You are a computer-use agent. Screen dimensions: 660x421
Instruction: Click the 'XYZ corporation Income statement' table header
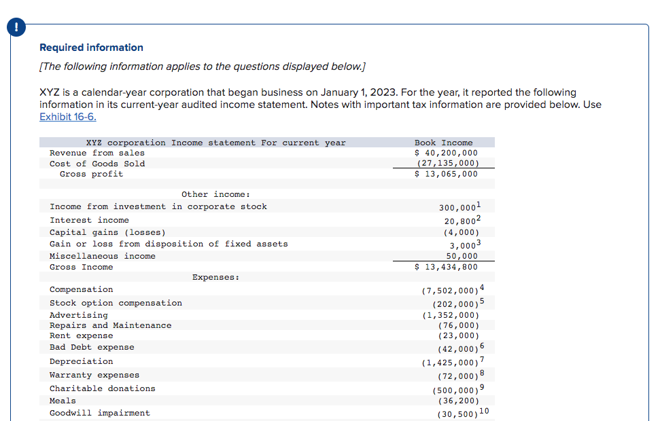pyautogui.click(x=216, y=143)
